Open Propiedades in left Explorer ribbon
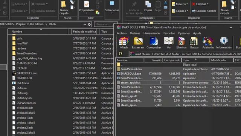This screenshot has height=136, width=241. click(x=87, y=8)
